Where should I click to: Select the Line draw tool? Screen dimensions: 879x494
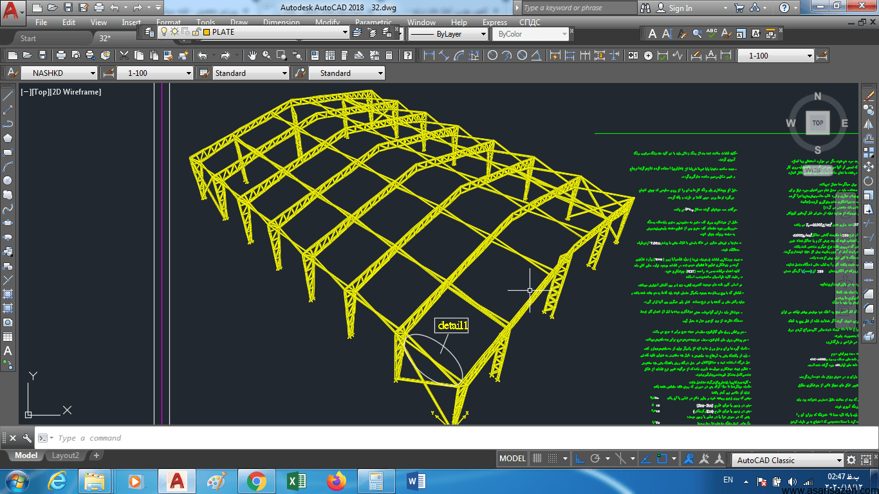point(8,96)
